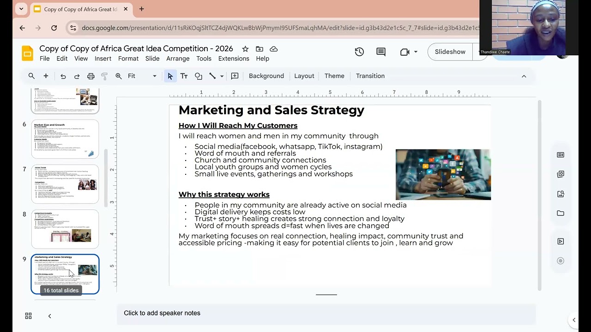Insert a shape from toolbar
The image size is (591, 332).
(199, 76)
